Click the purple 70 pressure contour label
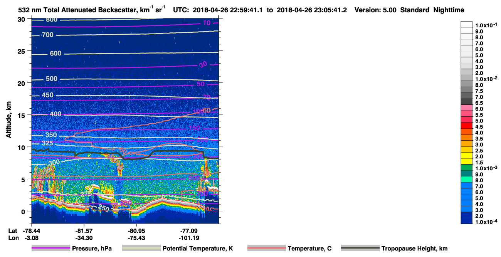 (207, 97)
